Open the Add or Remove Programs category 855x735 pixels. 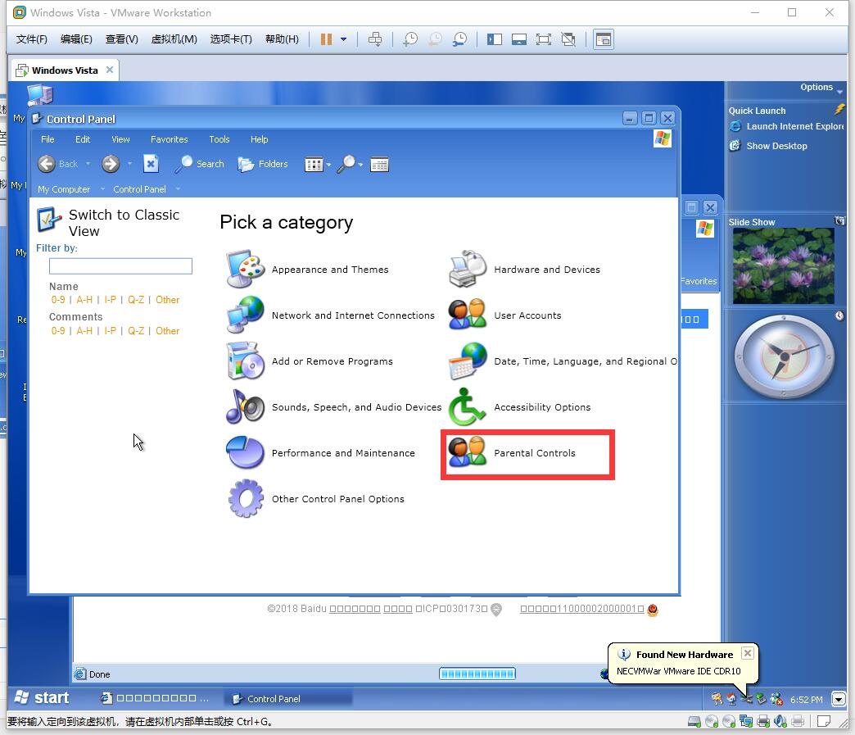click(x=310, y=361)
